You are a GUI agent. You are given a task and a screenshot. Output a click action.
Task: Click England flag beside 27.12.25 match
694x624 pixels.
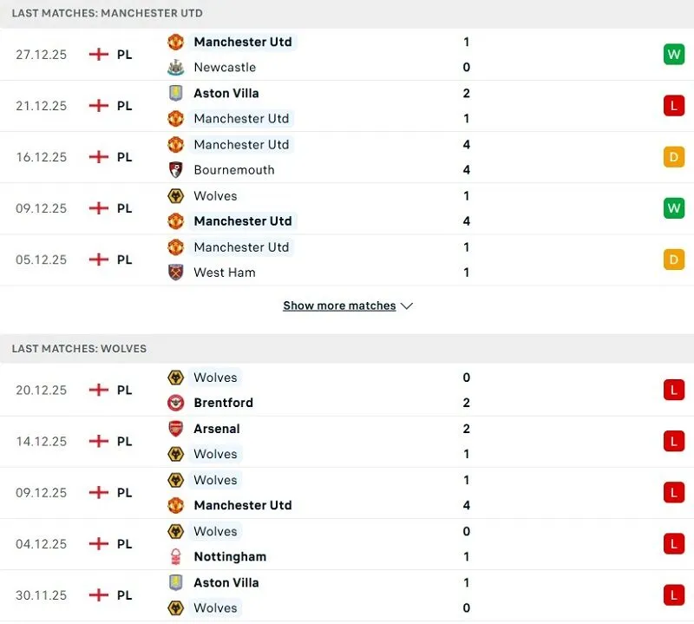pyautogui.click(x=99, y=54)
